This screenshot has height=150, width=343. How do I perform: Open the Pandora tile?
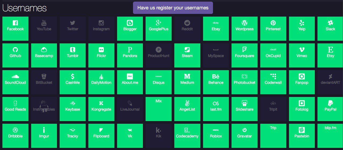(130, 55)
